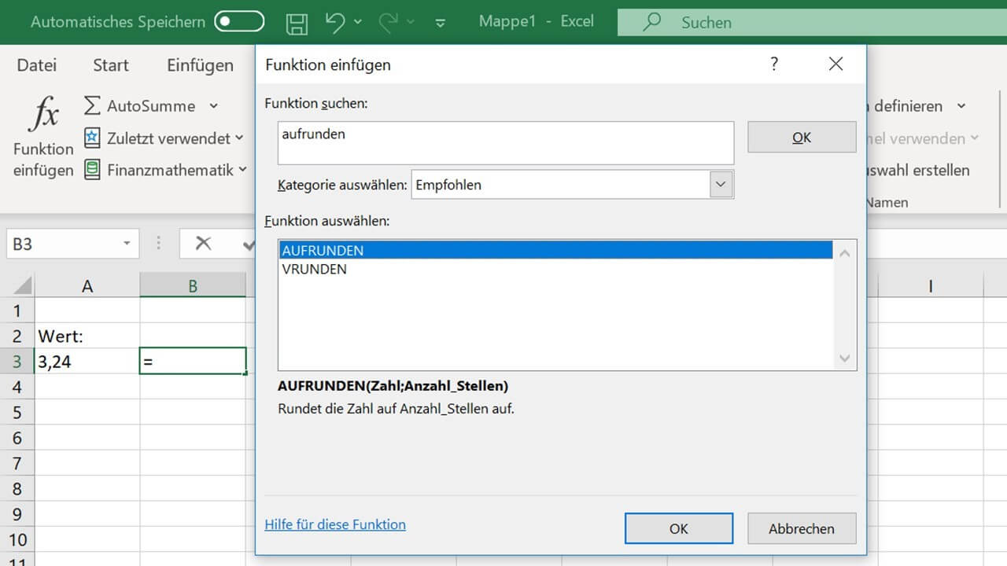Switch to the Start ribbon tab
Screen dimensions: 1007x566
point(110,65)
